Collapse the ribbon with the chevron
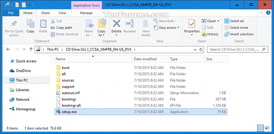This screenshot has width=274, height=134. click(x=262, y=13)
